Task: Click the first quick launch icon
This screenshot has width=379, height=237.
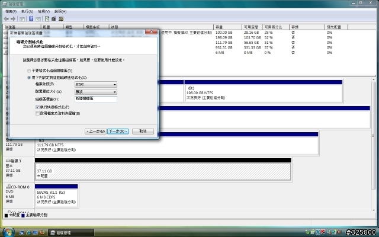Action: pos(21,233)
